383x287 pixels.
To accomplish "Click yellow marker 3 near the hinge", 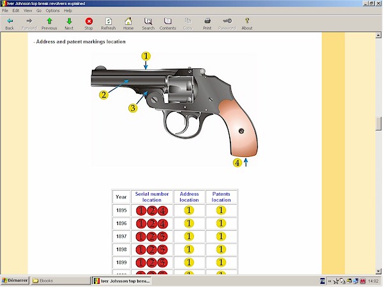I will click(x=133, y=108).
